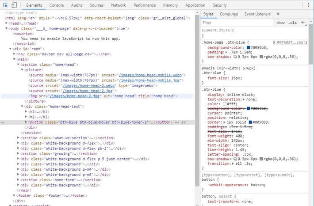Click the border #0050b3 color swatch
Image resolution: width=314 pixels, height=206 pixels.
[250, 122]
